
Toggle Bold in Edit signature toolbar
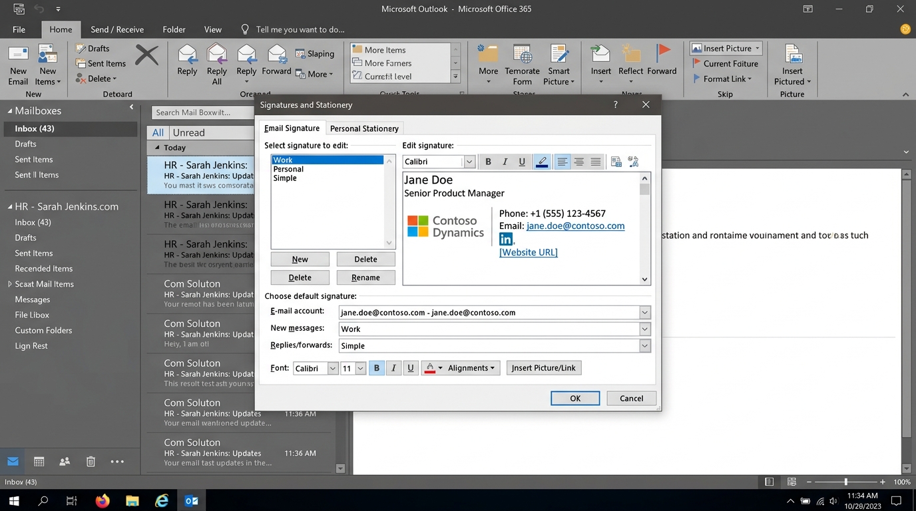tap(488, 162)
